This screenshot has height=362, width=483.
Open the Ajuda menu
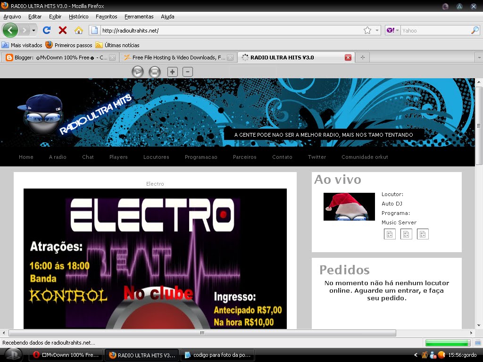167,16
